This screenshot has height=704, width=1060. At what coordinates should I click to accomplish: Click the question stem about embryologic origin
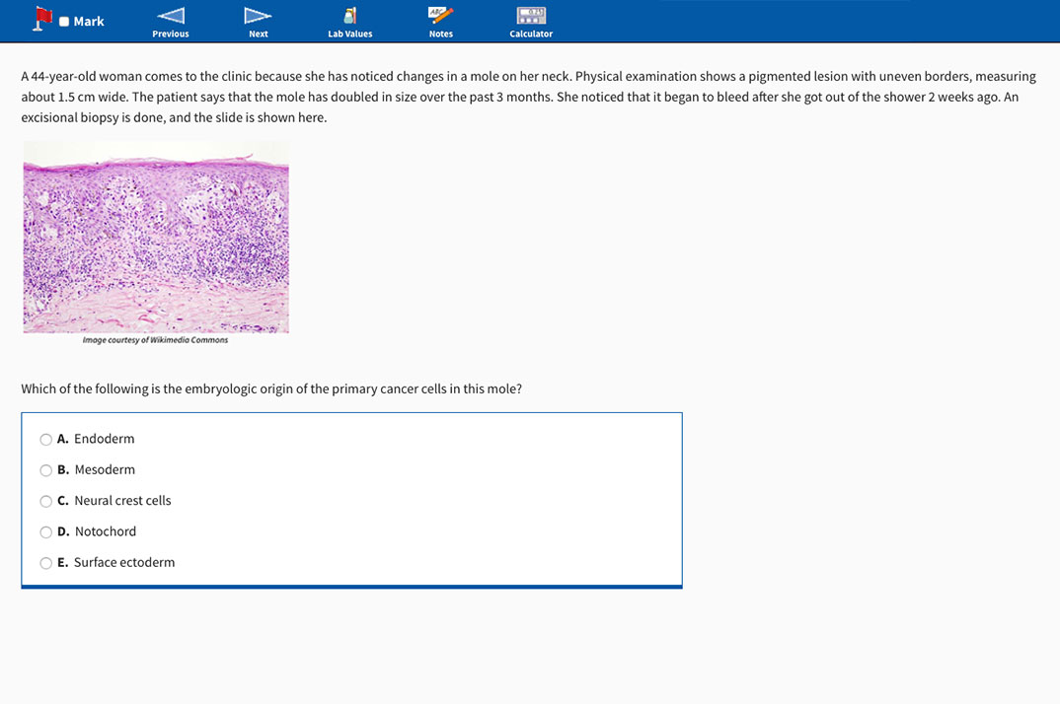[271, 389]
